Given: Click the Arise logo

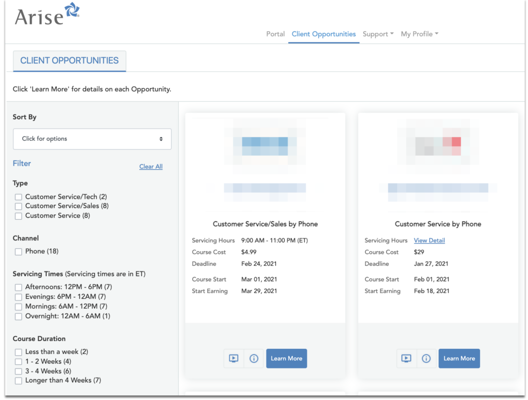Looking at the screenshot, I should 46,15.
